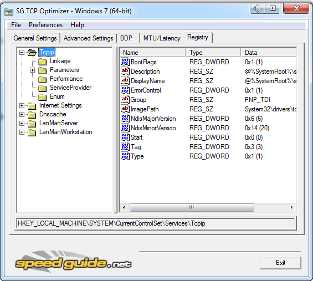Image resolution: width=313 pixels, height=281 pixels.
Task: Click the horizontal scrollbar thumb in value list
Action: click(192, 207)
